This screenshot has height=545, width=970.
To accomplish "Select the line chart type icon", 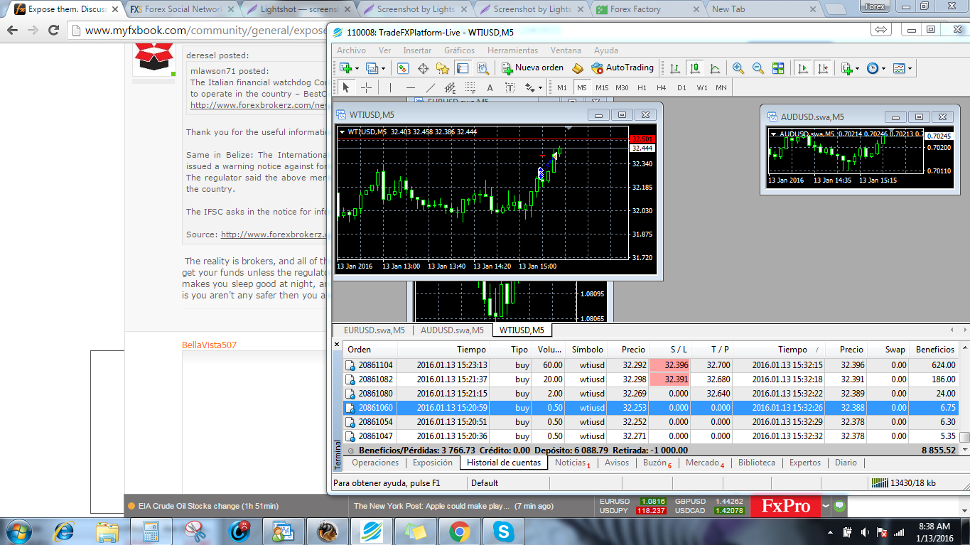I will (x=715, y=68).
